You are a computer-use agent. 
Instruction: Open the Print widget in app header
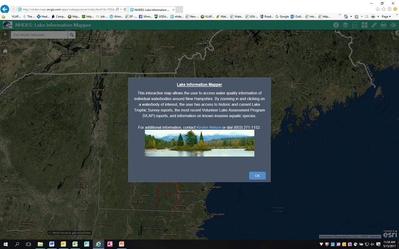click(x=383, y=25)
